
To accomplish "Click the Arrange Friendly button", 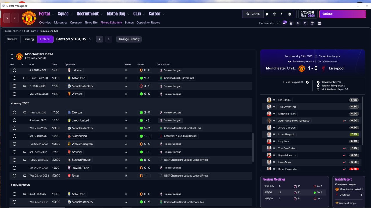I will point(129,39).
